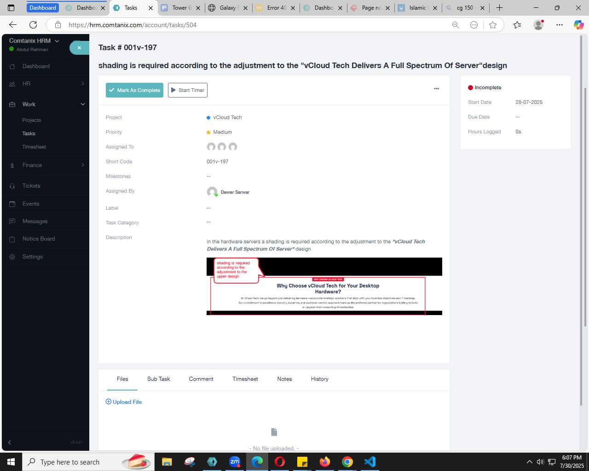Click the blue dot beside vCloud Tech
The width and height of the screenshot is (589, 471).
[x=208, y=118]
